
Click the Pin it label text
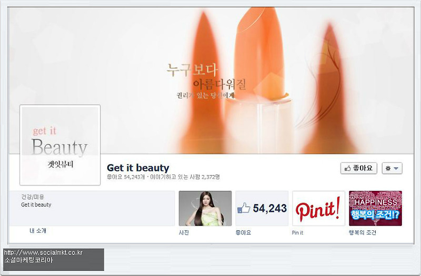(x=297, y=232)
